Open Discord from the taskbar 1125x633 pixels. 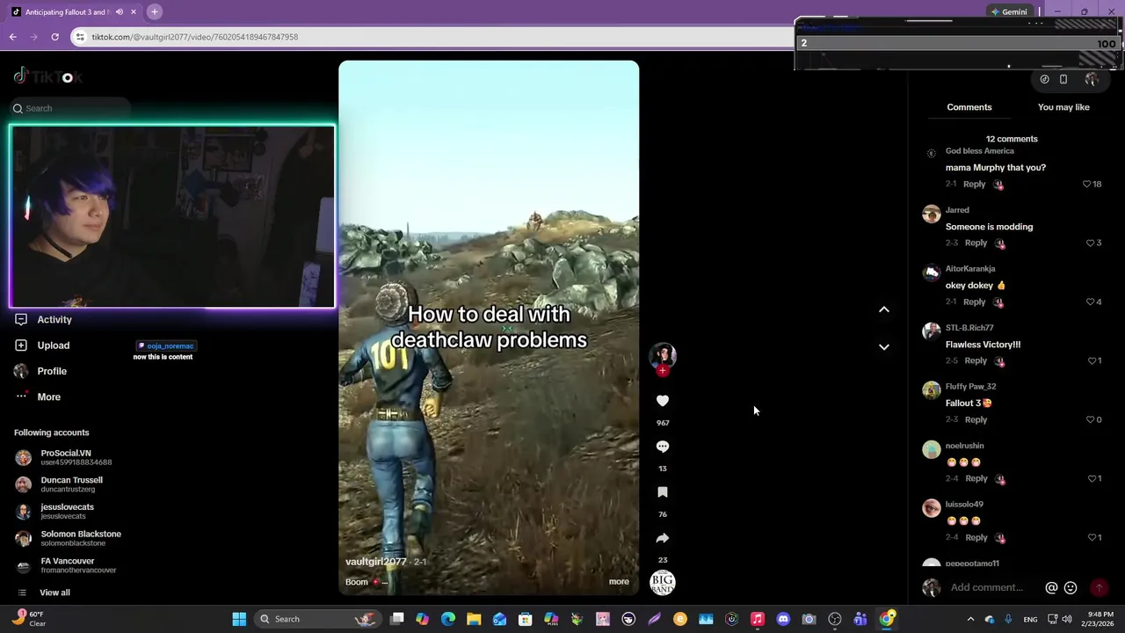coord(783,619)
